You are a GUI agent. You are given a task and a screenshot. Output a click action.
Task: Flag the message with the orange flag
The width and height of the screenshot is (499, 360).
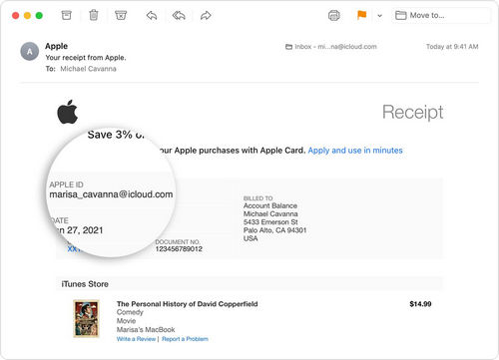point(361,15)
